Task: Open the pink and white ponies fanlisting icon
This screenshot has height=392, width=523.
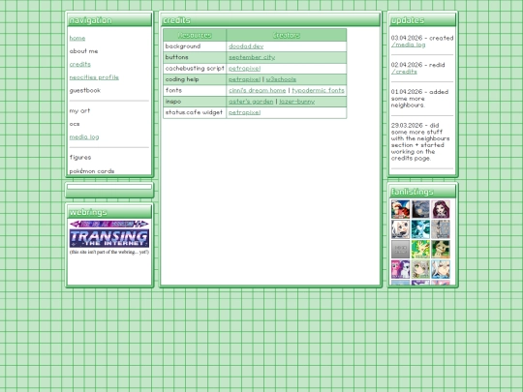Action: tap(400, 269)
